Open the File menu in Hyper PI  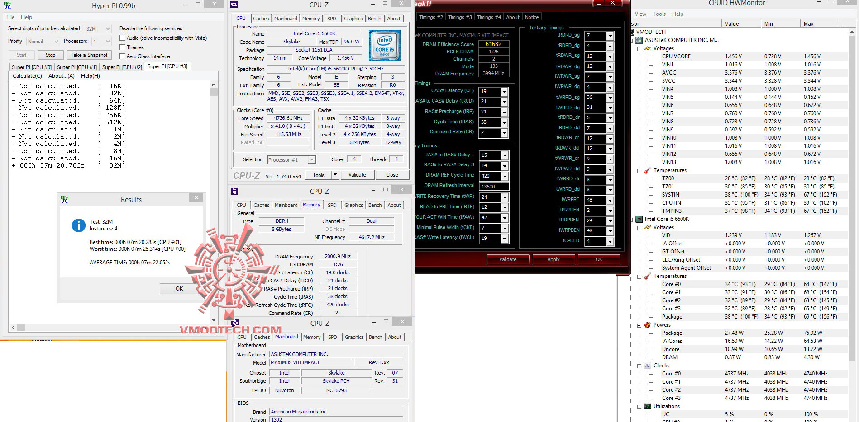pyautogui.click(x=10, y=17)
